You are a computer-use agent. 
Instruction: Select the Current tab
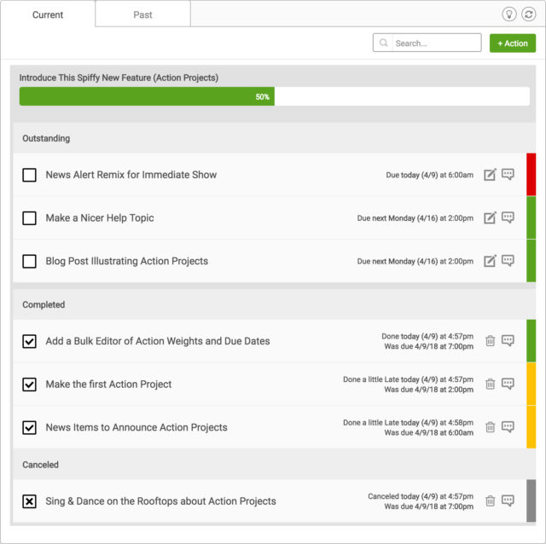[x=48, y=14]
